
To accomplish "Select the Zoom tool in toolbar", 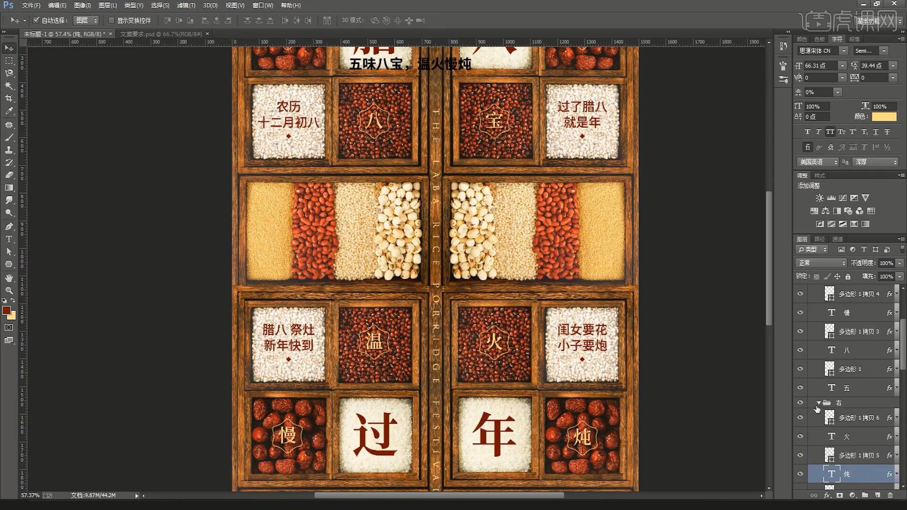I will click(x=9, y=290).
